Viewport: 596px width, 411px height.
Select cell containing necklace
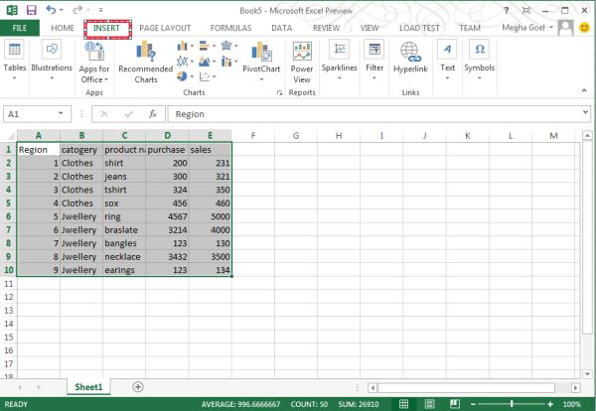tap(124, 256)
